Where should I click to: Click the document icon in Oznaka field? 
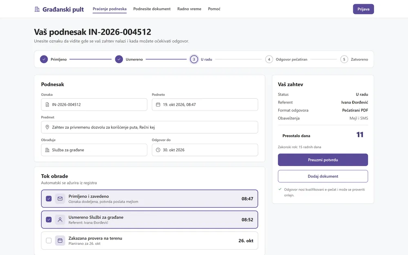47,104
